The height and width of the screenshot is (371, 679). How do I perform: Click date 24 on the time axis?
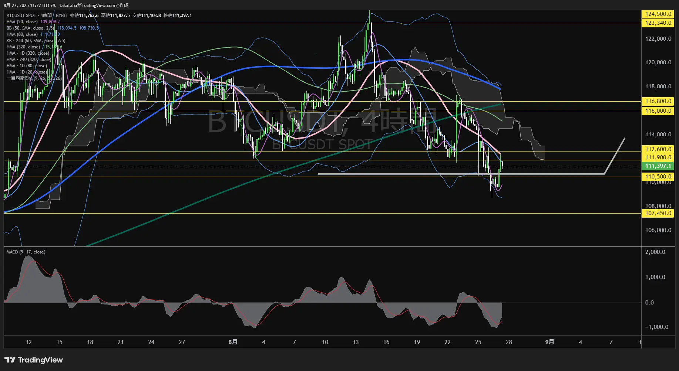(151, 342)
